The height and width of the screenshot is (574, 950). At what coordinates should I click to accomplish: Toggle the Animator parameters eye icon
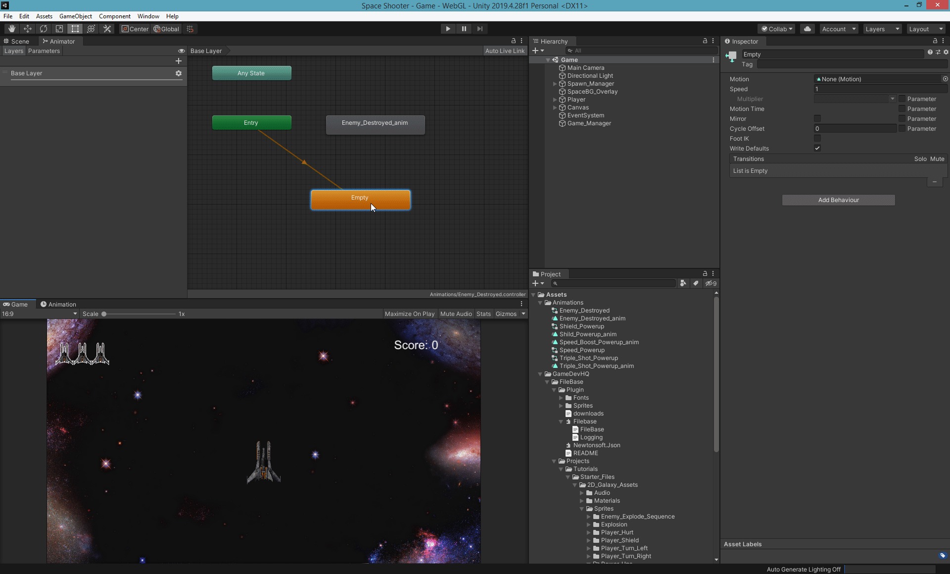[181, 51]
